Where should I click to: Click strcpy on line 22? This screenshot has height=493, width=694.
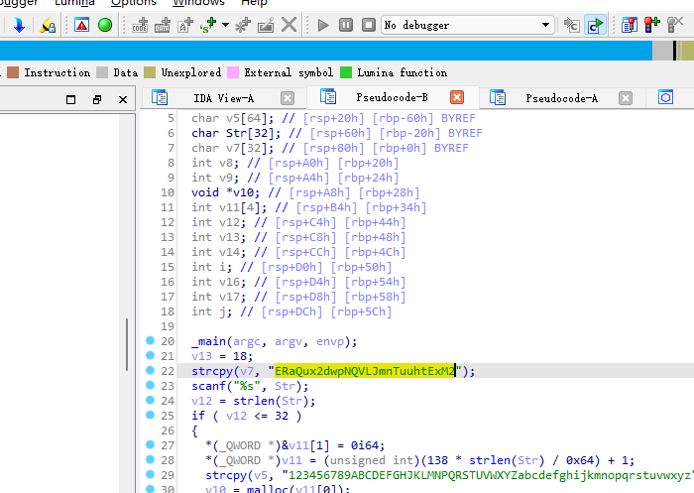[x=212, y=371]
